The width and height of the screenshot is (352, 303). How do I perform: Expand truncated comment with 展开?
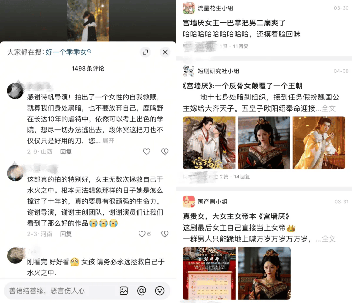[x=109, y=141]
